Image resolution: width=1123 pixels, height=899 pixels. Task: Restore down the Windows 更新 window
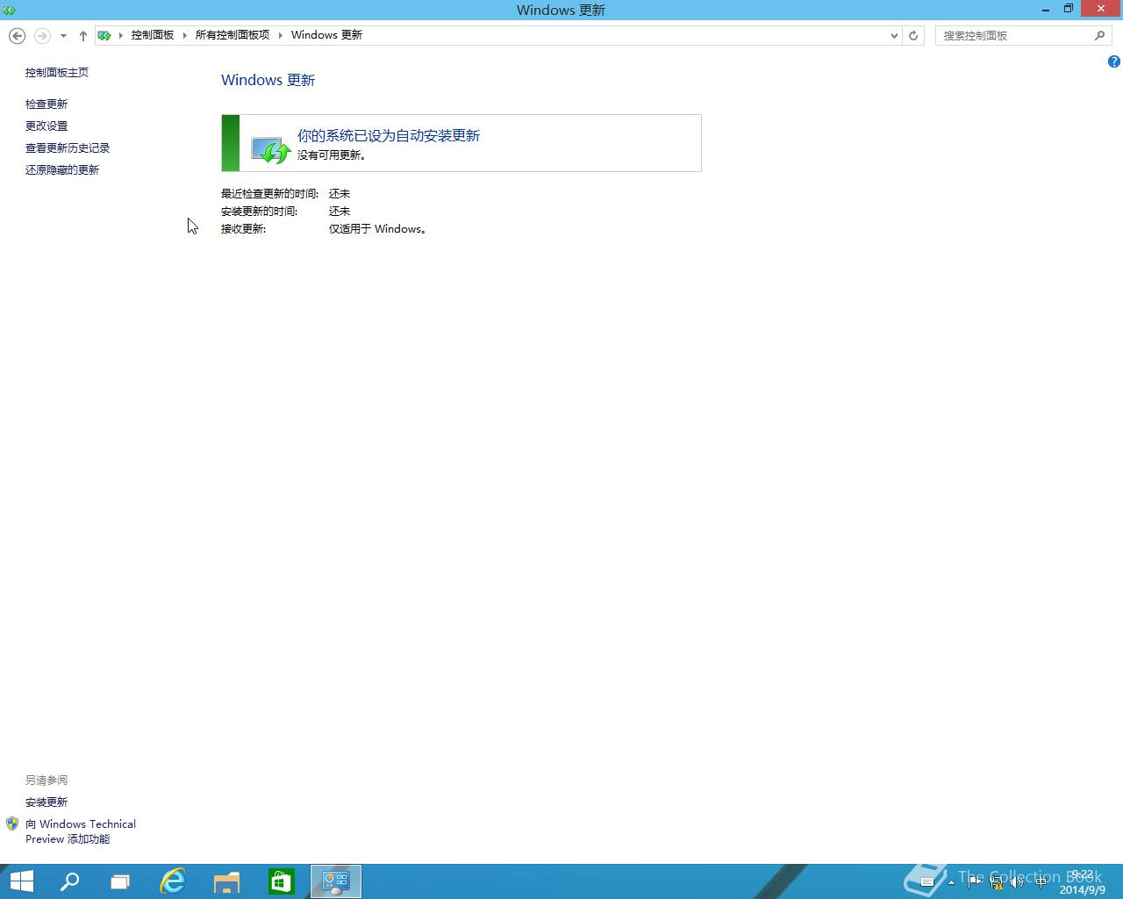[1069, 10]
